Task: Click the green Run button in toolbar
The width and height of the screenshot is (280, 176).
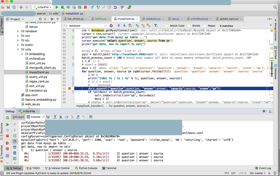Action: pyautogui.click(x=57, y=7)
